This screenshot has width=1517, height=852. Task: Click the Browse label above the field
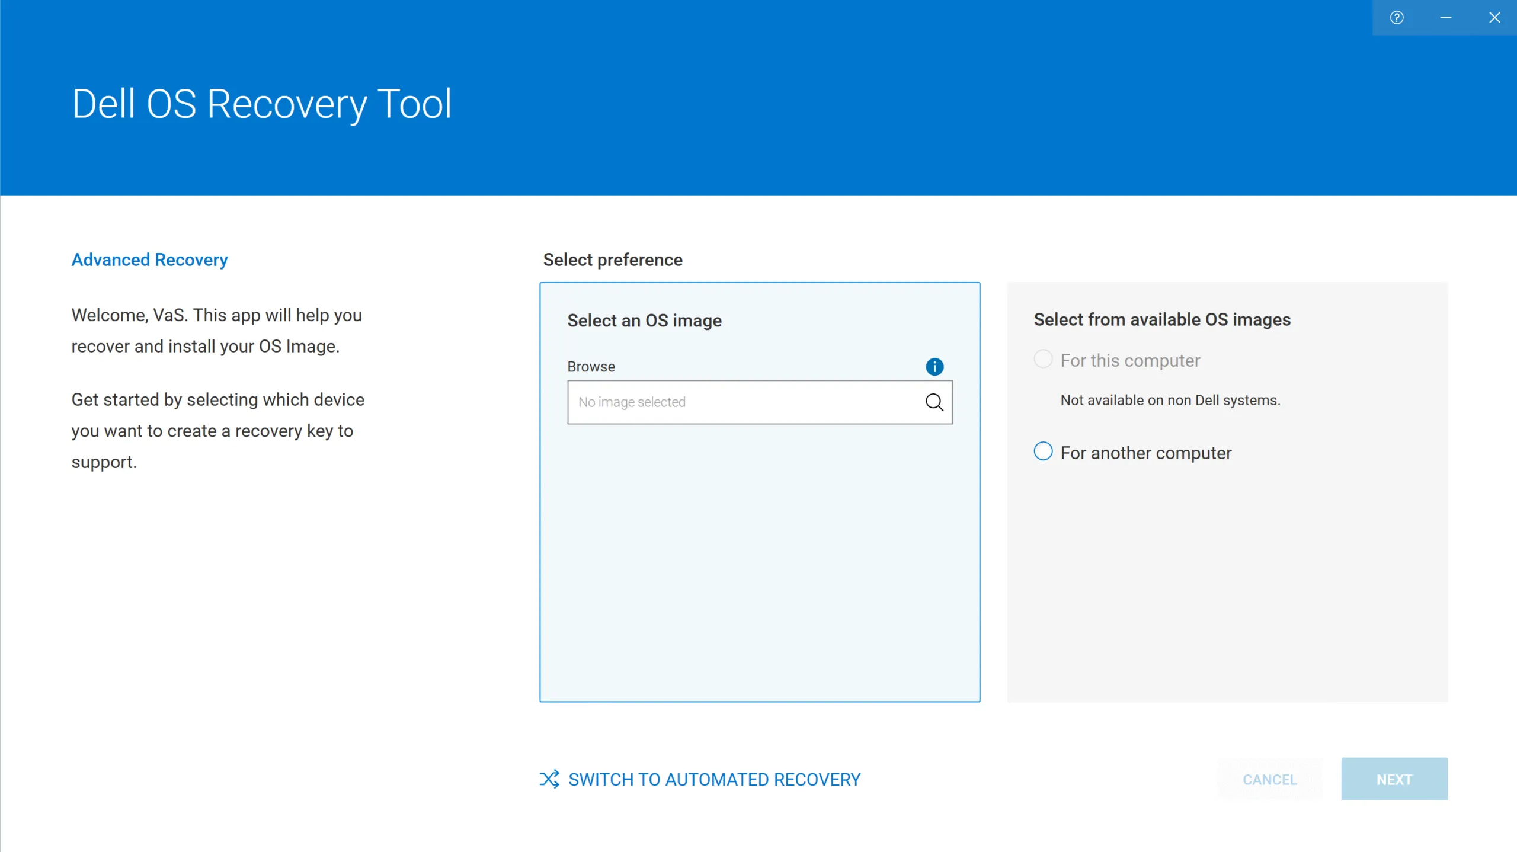pos(591,367)
